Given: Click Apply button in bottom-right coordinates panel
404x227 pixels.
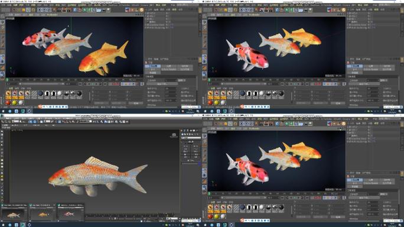Looking at the screenshot, I should (338, 217).
